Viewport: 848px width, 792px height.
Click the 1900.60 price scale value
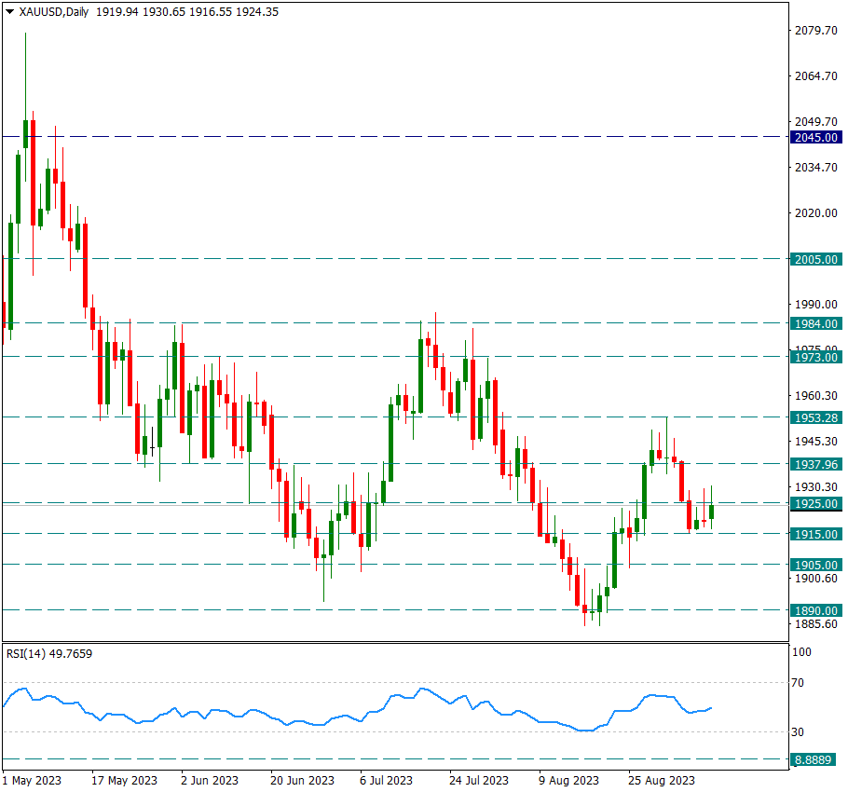(815, 579)
